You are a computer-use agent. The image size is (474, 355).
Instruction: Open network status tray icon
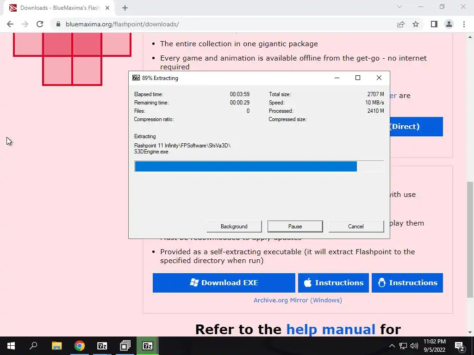[403, 346]
